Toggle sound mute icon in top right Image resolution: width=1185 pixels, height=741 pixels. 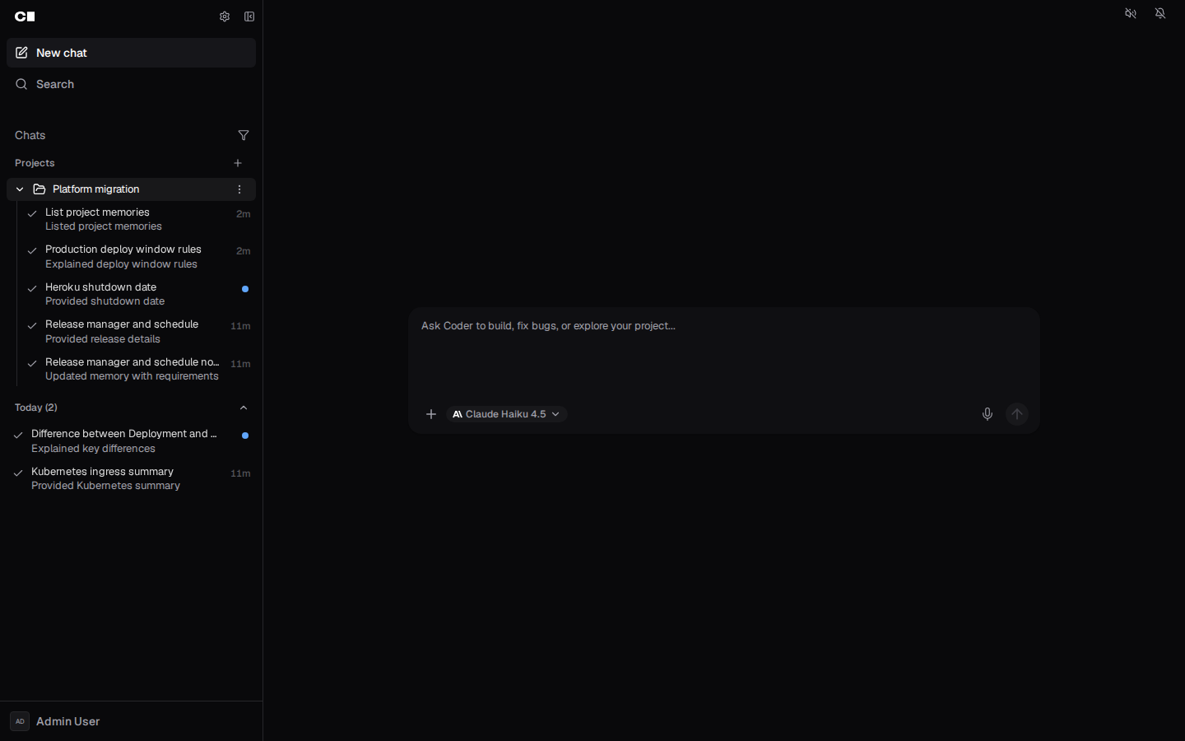1131,14
